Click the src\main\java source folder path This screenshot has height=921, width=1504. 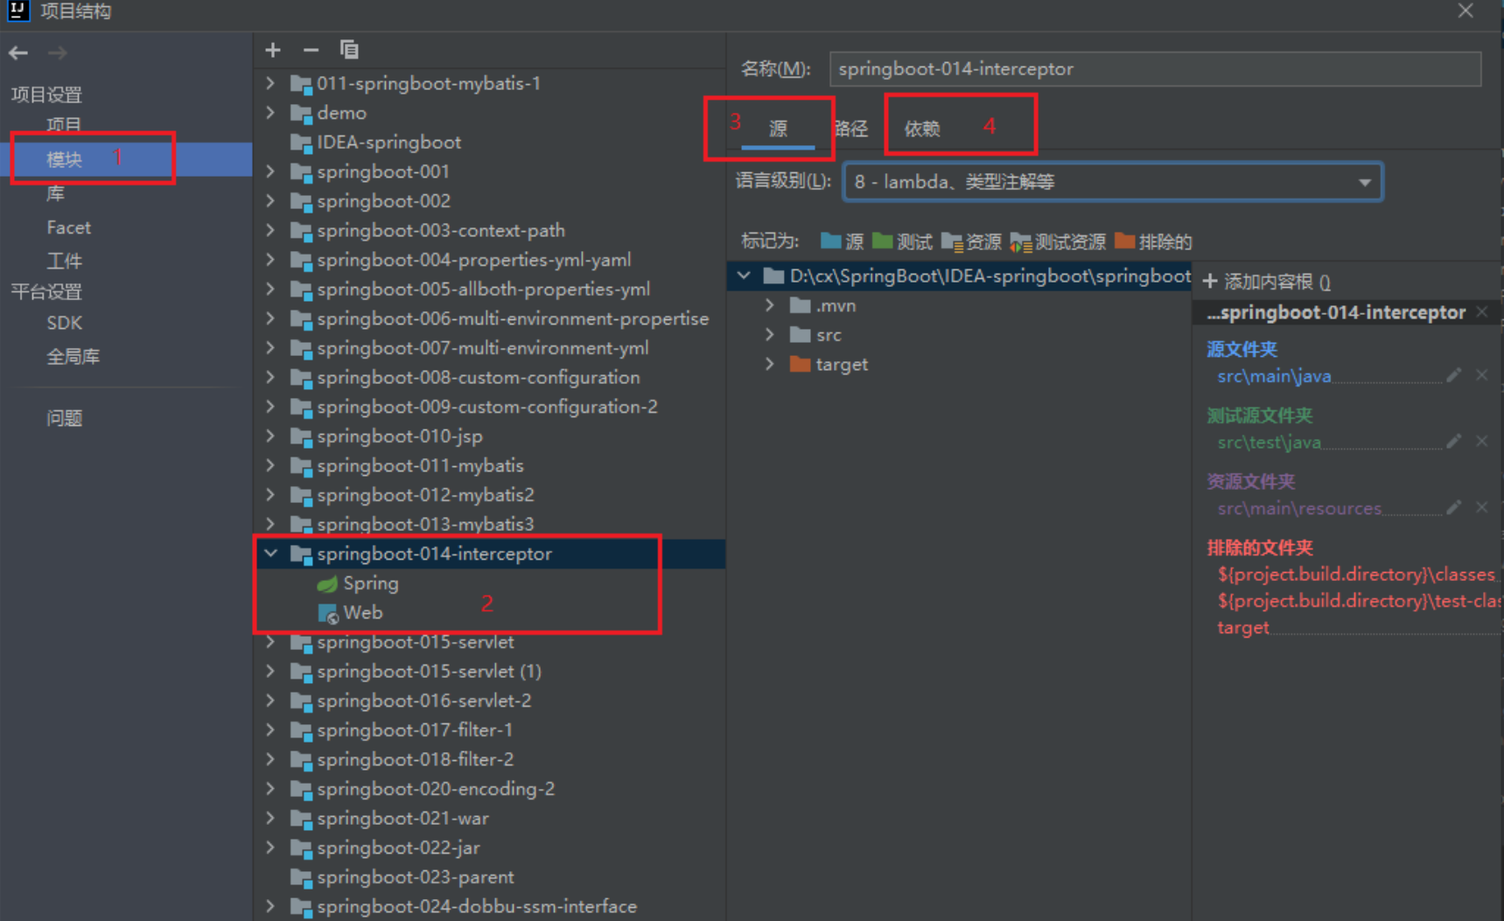pyautogui.click(x=1274, y=376)
